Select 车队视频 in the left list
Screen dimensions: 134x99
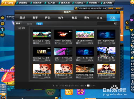(x=21, y=28)
